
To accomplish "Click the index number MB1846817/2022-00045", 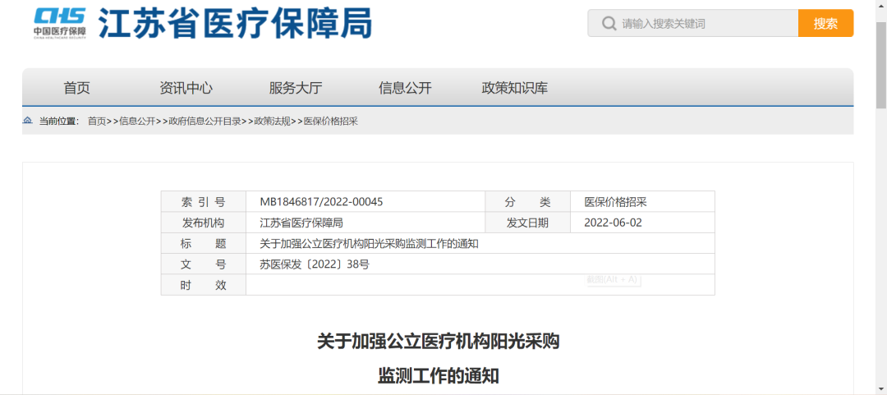I will [321, 202].
